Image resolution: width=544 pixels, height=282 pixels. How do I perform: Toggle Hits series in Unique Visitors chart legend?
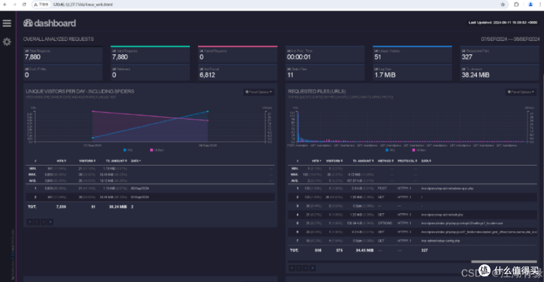128,150
